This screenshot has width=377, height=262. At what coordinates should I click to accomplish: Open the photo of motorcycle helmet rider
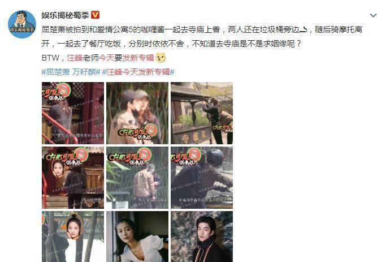coord(202,178)
